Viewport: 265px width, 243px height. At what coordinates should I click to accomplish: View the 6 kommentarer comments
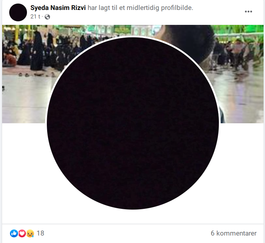233,233
